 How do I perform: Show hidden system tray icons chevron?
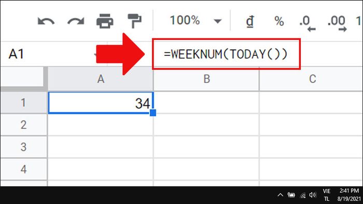(x=280, y=195)
